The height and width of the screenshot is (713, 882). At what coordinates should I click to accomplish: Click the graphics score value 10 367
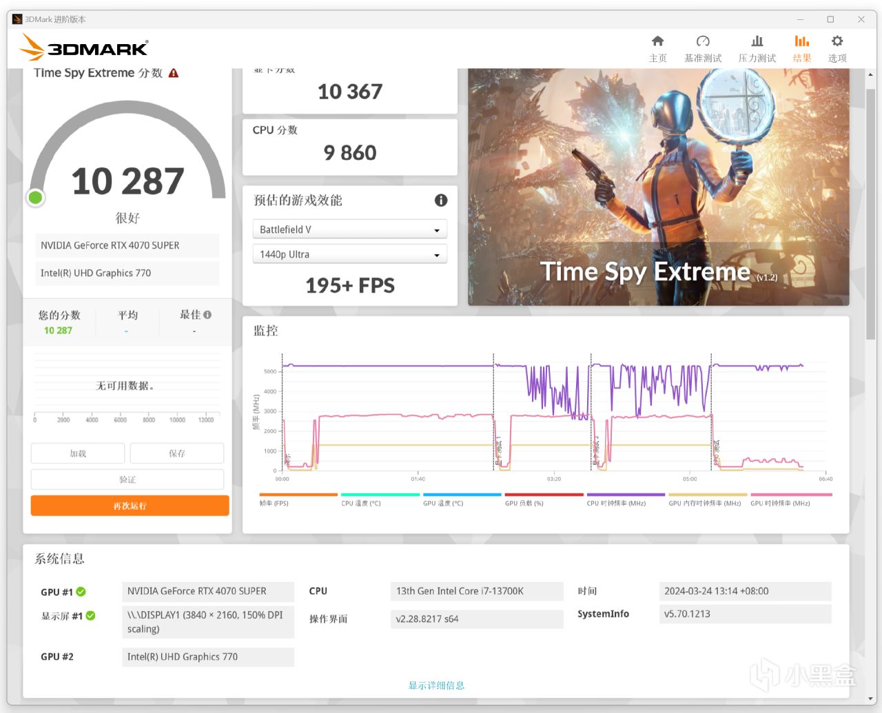point(350,92)
